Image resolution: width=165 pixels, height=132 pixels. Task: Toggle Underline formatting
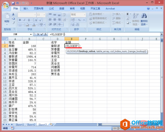tap(29, 20)
